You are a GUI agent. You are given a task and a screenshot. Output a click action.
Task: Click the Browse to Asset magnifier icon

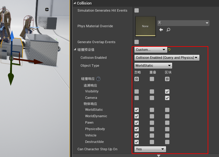(168, 30)
